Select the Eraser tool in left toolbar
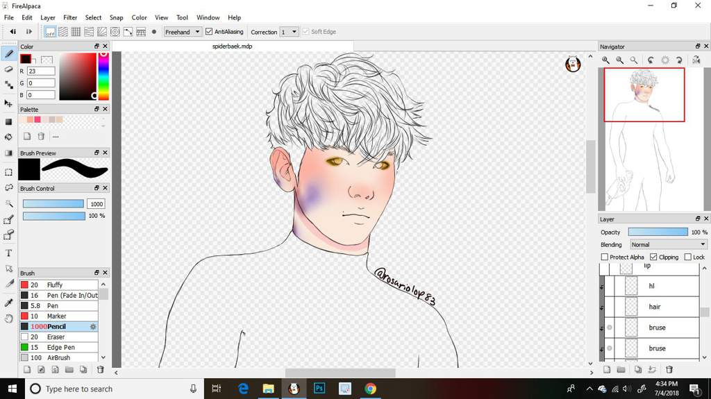Screen dimensions: 711x399 tap(8, 69)
